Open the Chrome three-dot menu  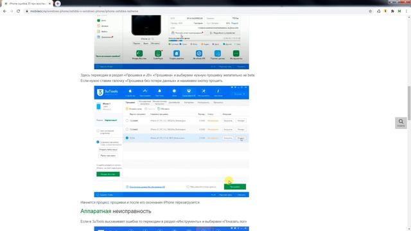click(x=407, y=12)
